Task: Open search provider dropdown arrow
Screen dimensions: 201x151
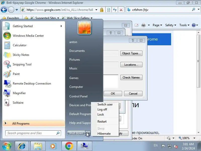Action: pyautogui.click(x=198, y=10)
